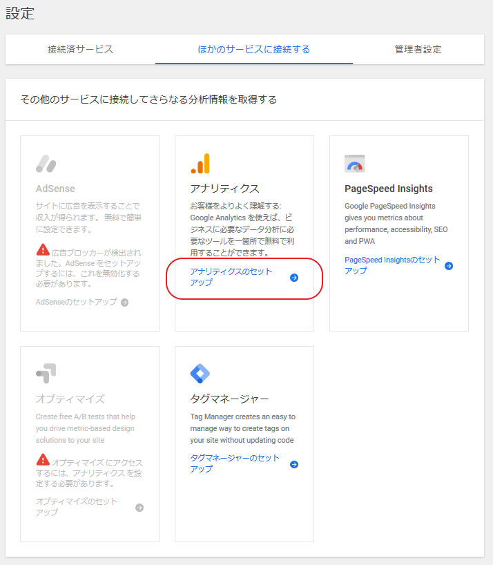Click the AdSenseのセットアップ link
Screen dimensions: 493x565
coord(77,302)
